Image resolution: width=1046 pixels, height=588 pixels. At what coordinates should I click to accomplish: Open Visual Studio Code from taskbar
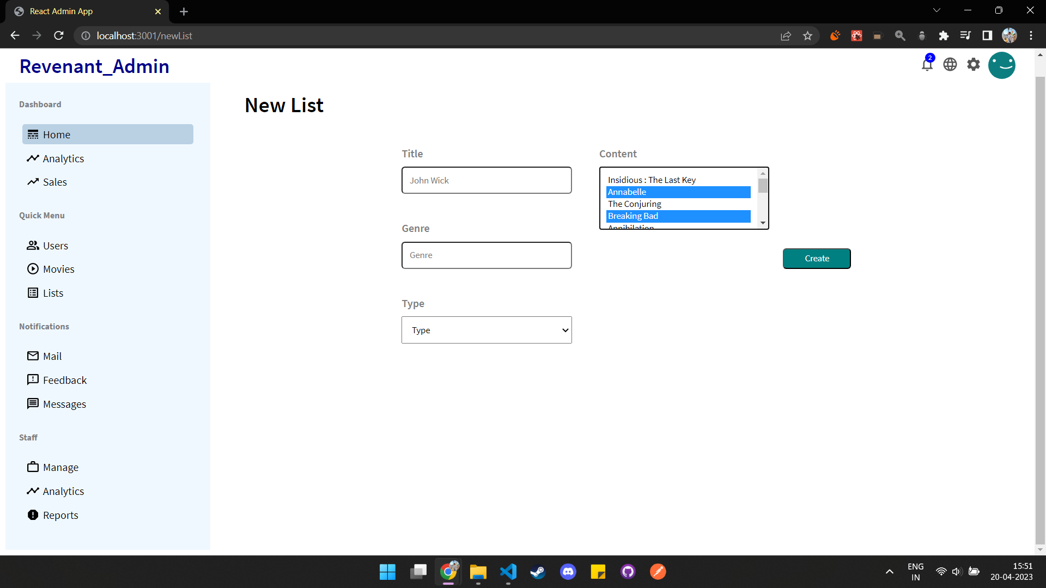point(508,572)
